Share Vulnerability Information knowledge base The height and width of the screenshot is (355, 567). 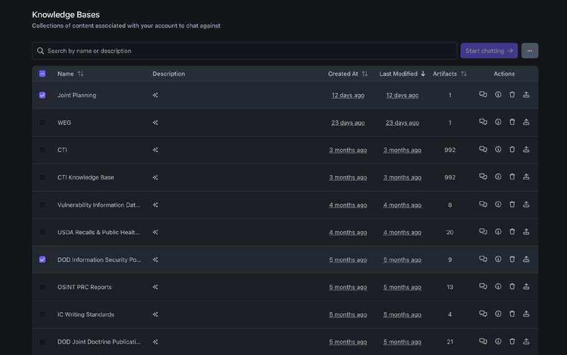point(526,204)
